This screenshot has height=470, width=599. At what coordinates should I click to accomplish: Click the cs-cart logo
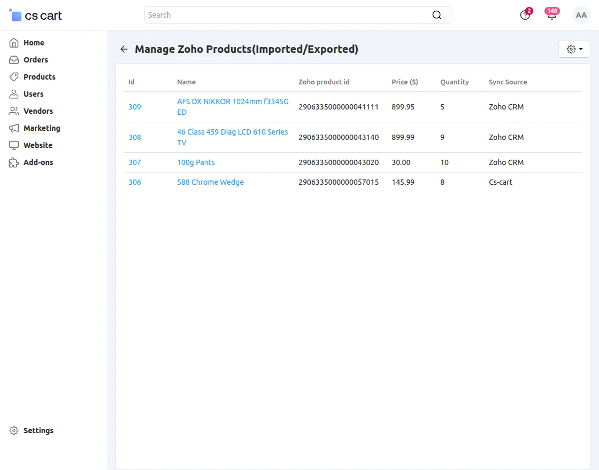coord(34,15)
